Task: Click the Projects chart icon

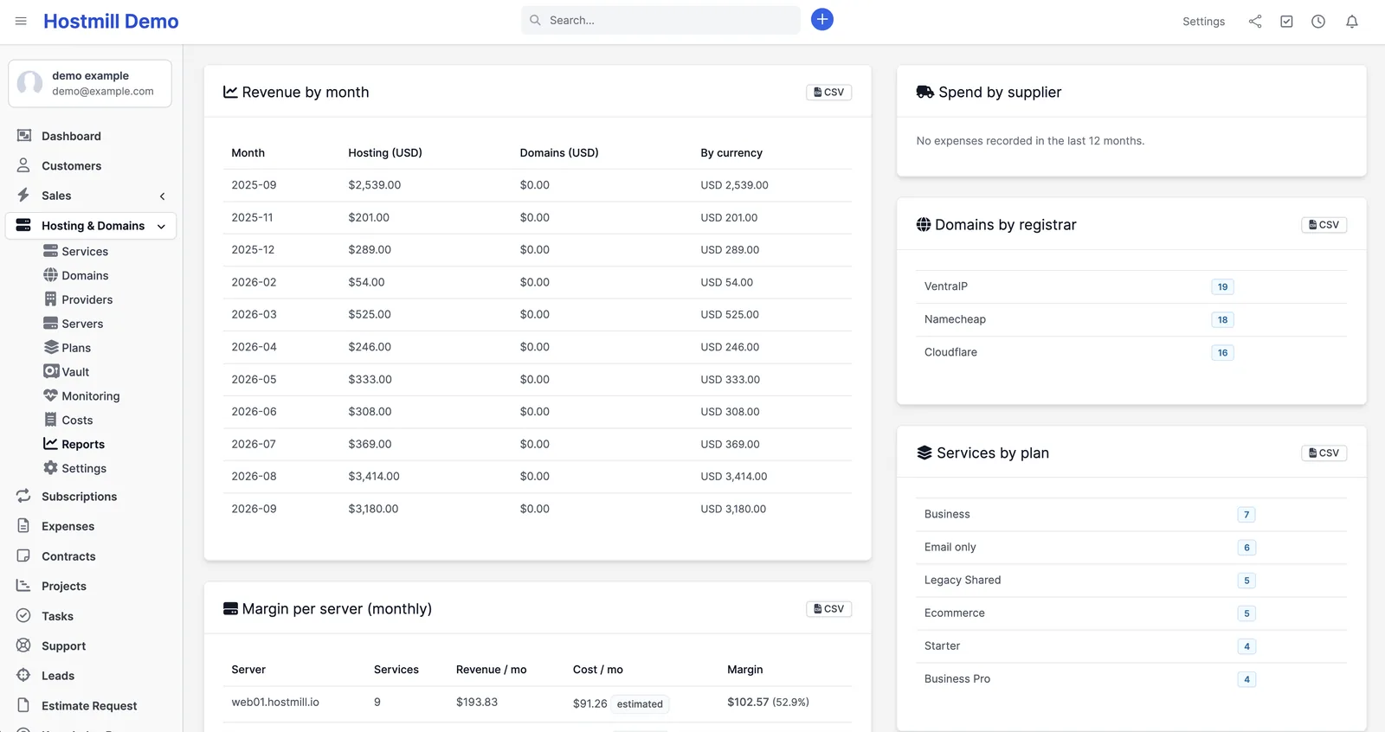Action: 24,586
